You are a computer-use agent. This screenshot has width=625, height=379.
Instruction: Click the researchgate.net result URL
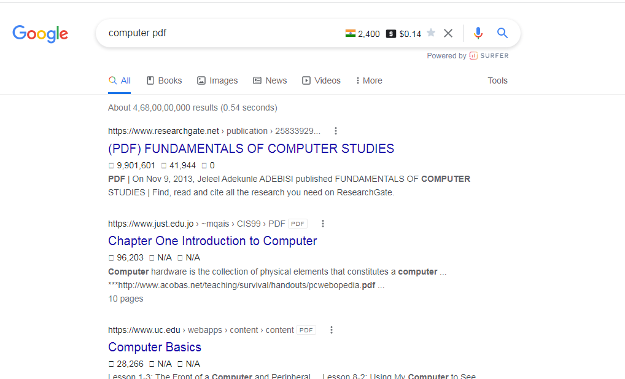(x=214, y=131)
